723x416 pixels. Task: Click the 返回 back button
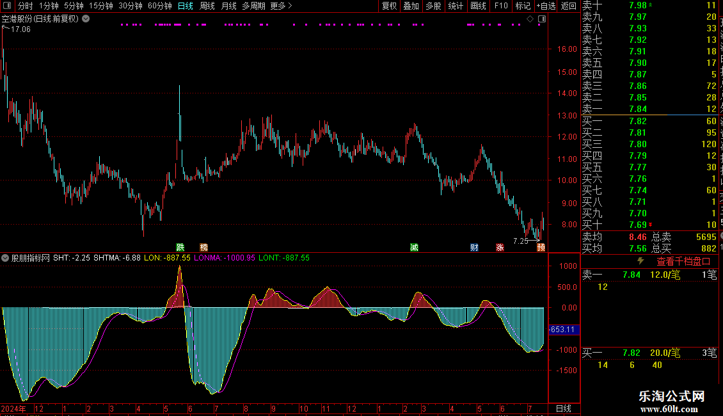(x=569, y=6)
